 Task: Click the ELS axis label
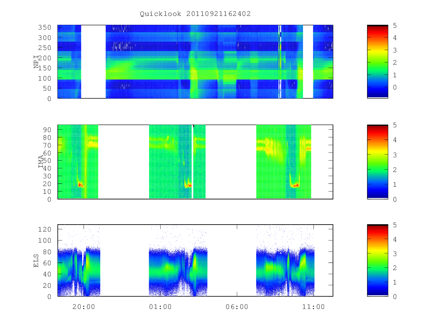click(x=36, y=260)
